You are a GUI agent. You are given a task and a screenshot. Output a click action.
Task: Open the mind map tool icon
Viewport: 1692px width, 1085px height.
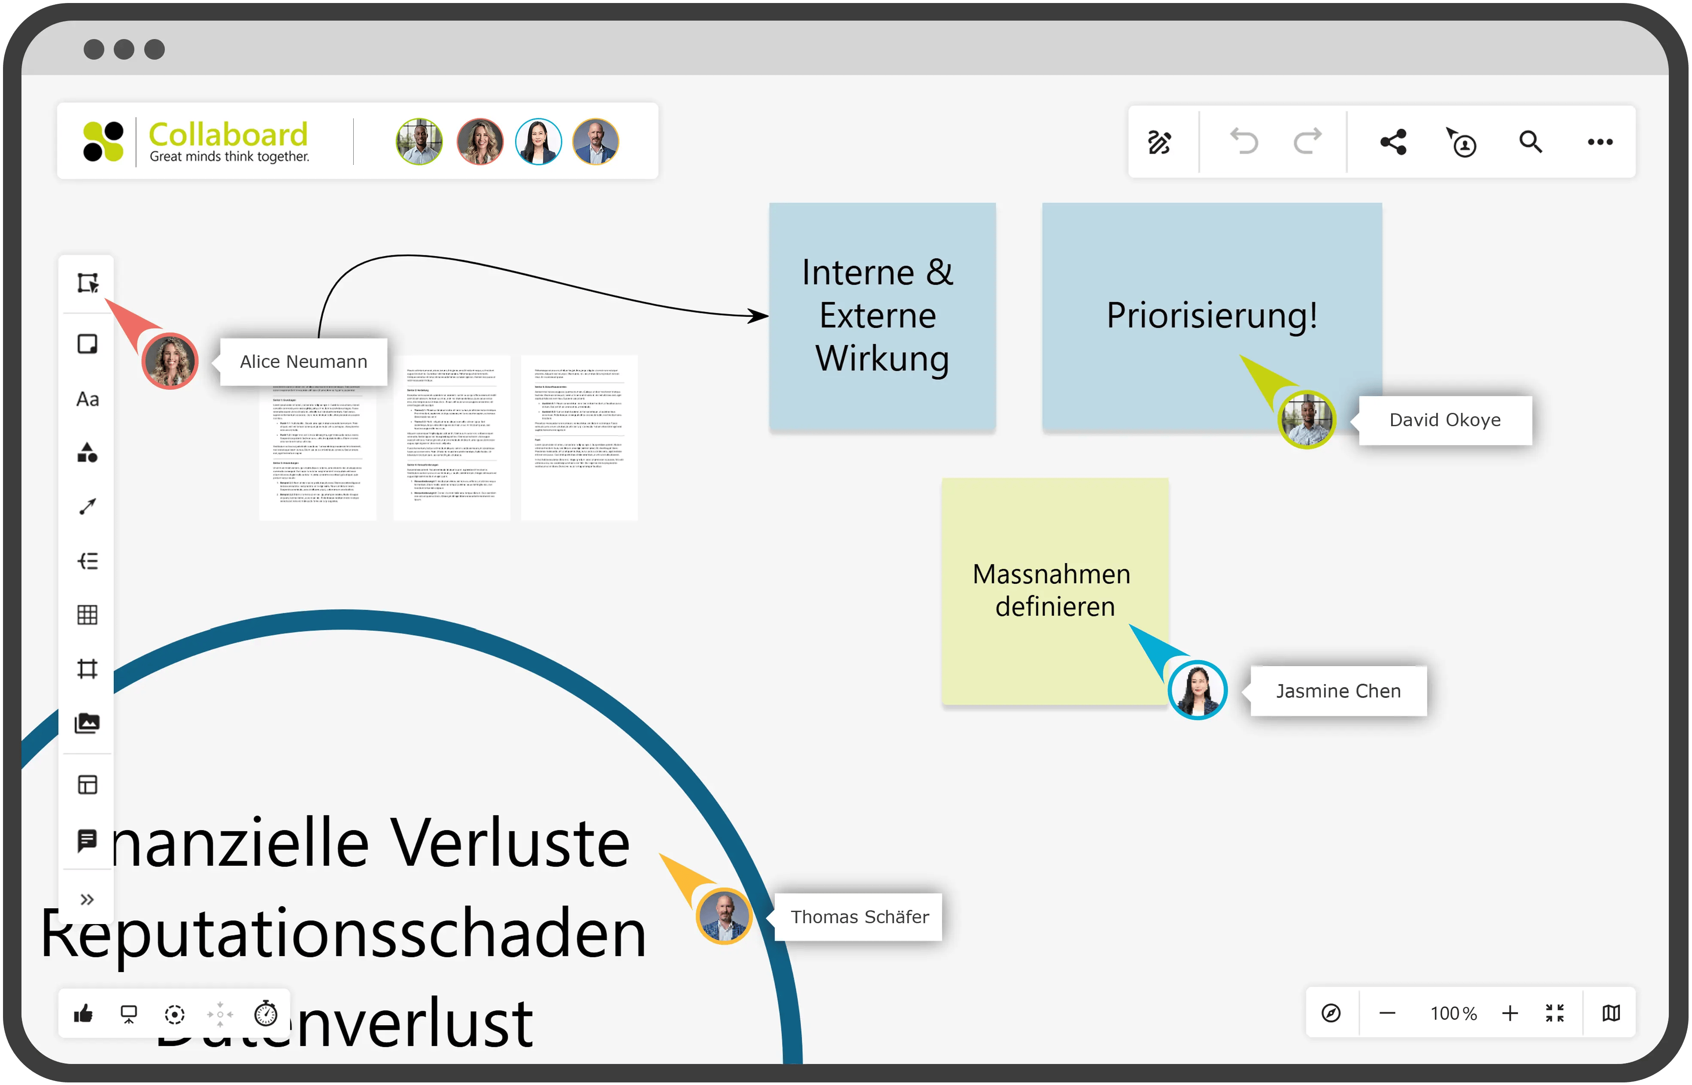tap(88, 561)
